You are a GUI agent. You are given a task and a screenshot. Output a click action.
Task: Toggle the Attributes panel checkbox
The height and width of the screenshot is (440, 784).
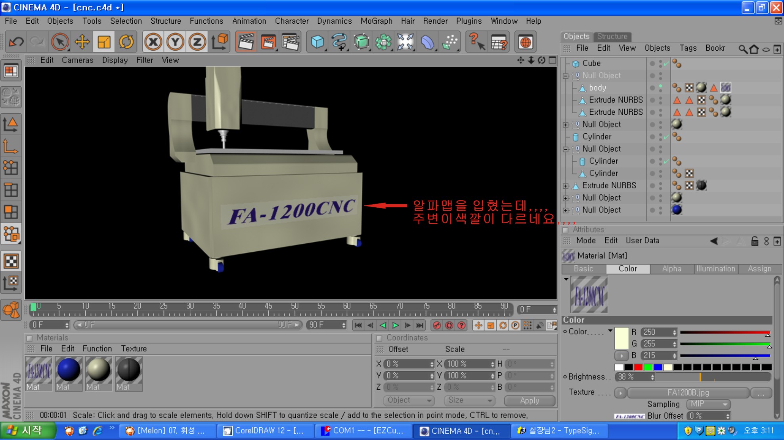pos(565,230)
